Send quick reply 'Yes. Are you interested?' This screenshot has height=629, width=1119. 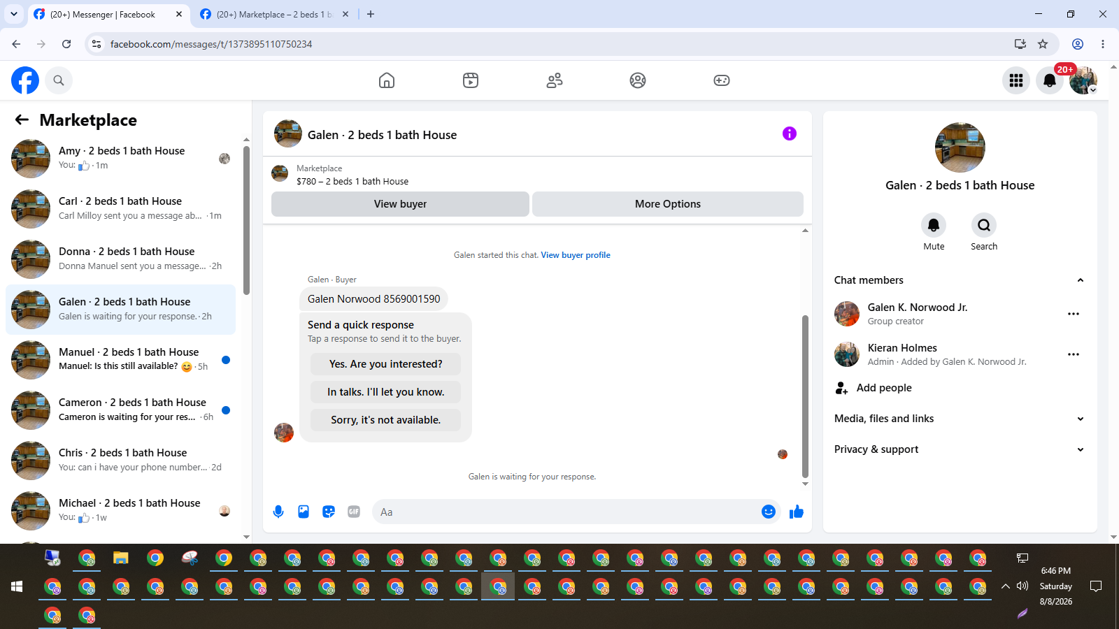click(x=386, y=364)
